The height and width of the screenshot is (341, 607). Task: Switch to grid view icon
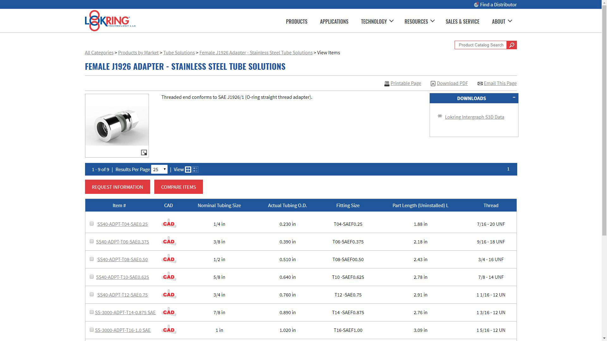click(188, 170)
